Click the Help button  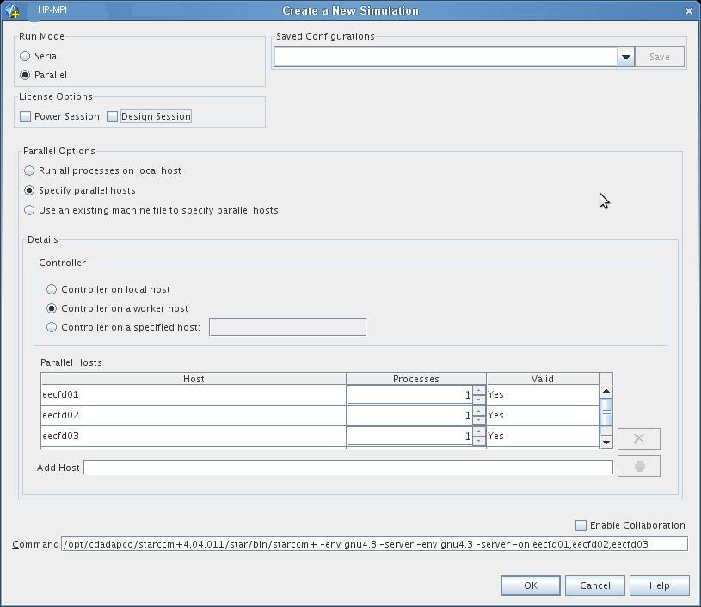point(658,585)
